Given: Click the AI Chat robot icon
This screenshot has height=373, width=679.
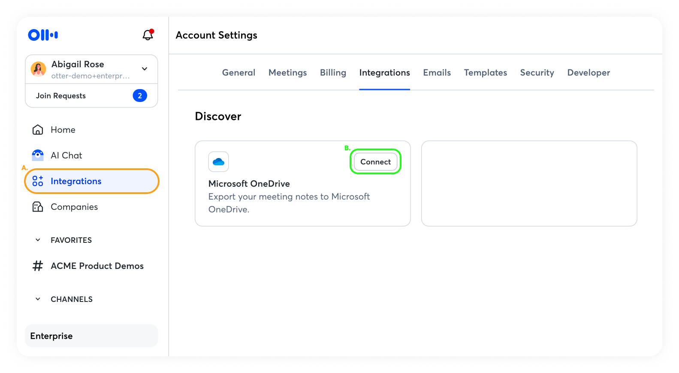Looking at the screenshot, I should pyautogui.click(x=38, y=155).
